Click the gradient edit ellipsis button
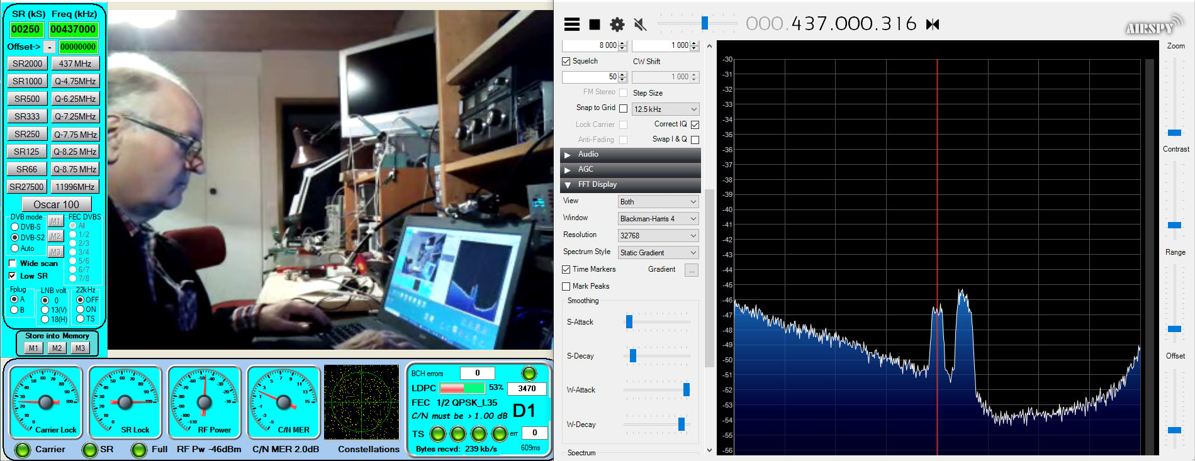This screenshot has height=461, width=1195. (692, 270)
